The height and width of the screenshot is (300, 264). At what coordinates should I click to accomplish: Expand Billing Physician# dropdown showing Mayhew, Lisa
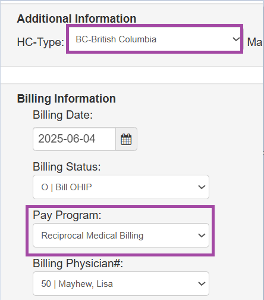(x=121, y=284)
